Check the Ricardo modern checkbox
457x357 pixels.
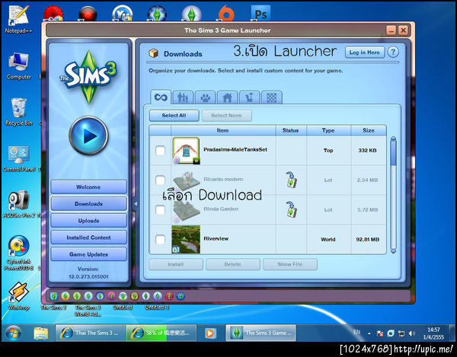point(160,180)
